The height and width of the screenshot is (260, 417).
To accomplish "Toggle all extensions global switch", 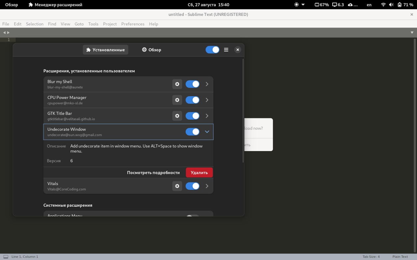I will click(x=212, y=50).
